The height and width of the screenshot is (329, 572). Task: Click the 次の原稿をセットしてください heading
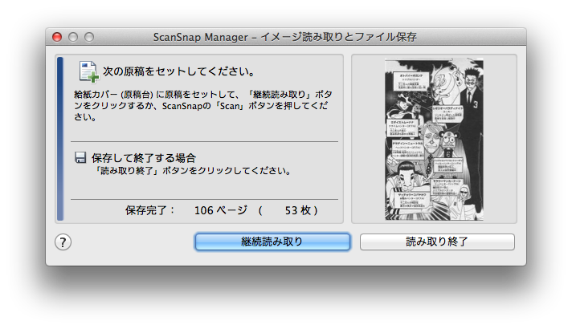pyautogui.click(x=178, y=71)
